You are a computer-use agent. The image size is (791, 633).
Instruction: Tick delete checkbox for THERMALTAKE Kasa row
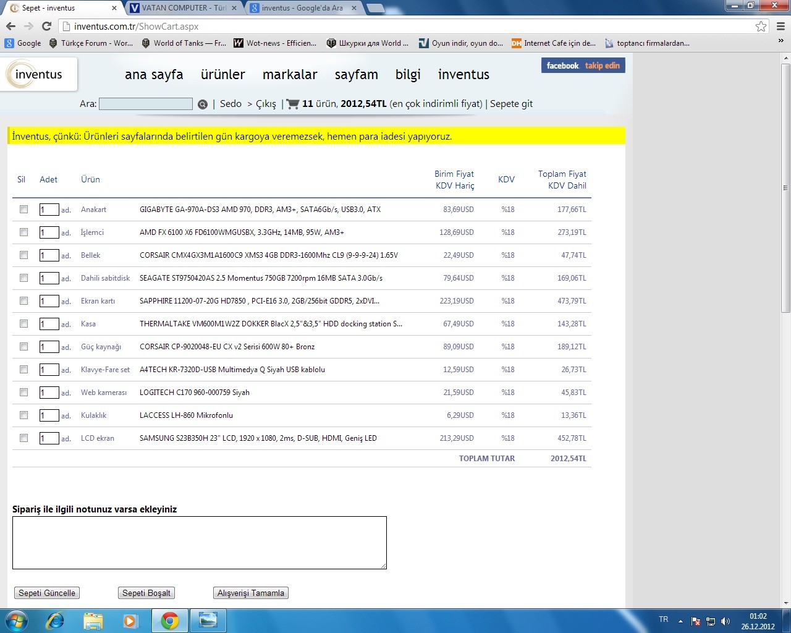(23, 324)
